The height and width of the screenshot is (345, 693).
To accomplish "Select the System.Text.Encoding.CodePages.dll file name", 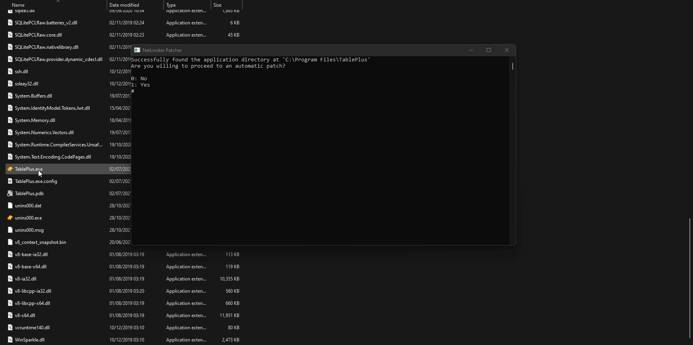I will pos(53,157).
